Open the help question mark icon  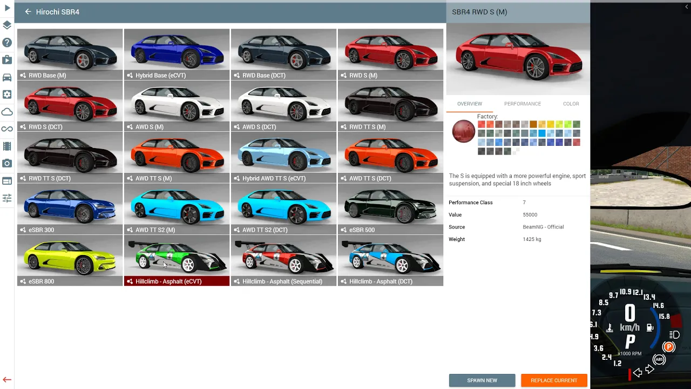7,42
